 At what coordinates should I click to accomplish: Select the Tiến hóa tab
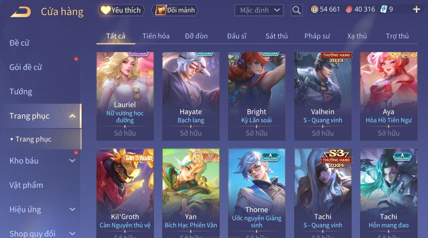pyautogui.click(x=156, y=36)
